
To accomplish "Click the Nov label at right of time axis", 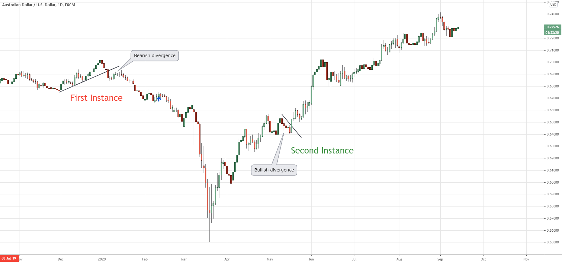I will 526,259.
